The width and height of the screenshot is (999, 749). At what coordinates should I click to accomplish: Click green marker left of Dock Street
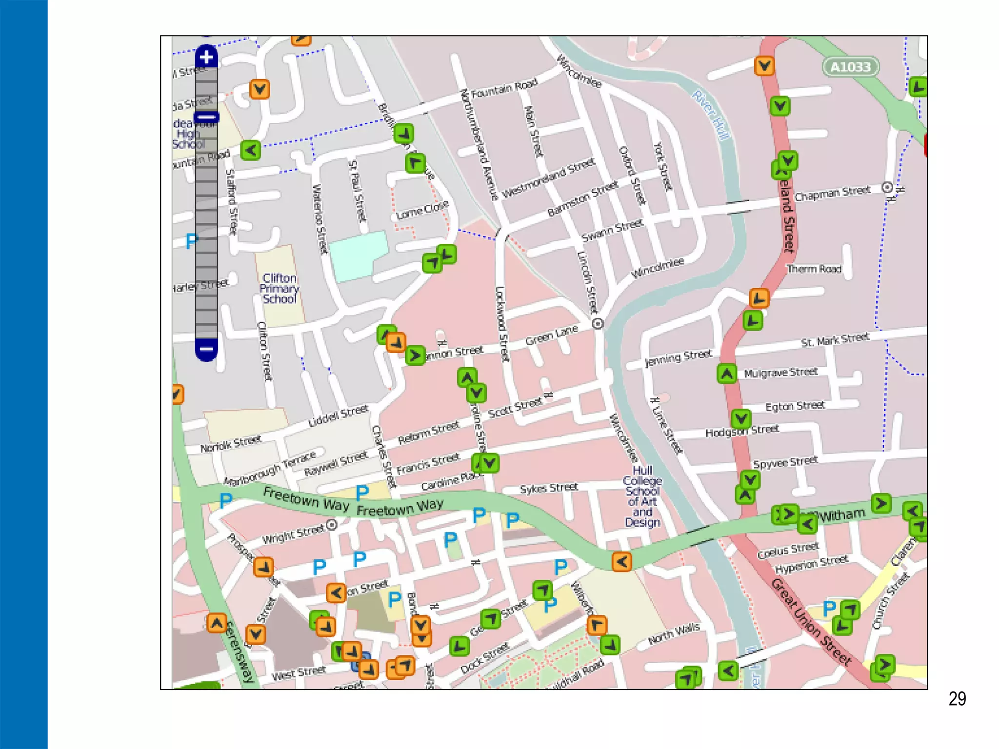click(459, 647)
